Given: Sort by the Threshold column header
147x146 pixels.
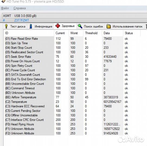Looking at the screenshot, I should [93, 33].
